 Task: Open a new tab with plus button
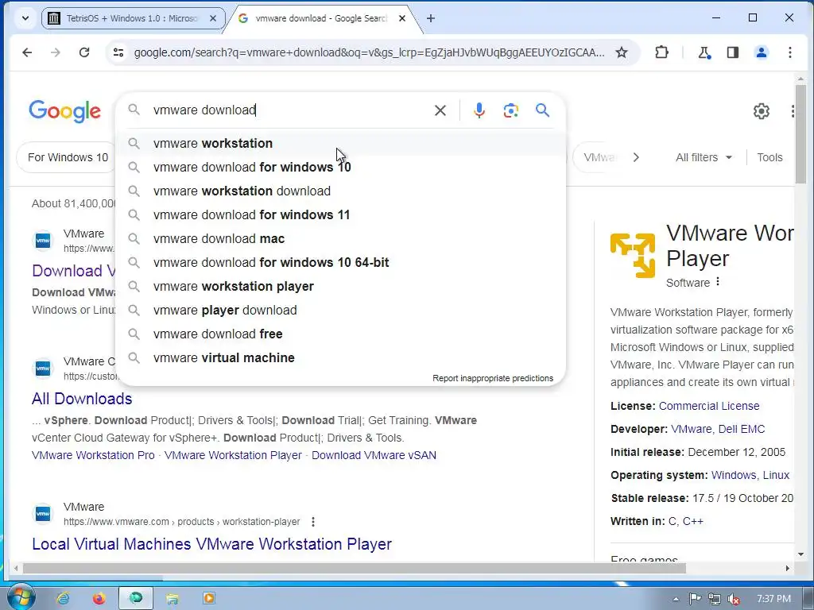tap(430, 18)
